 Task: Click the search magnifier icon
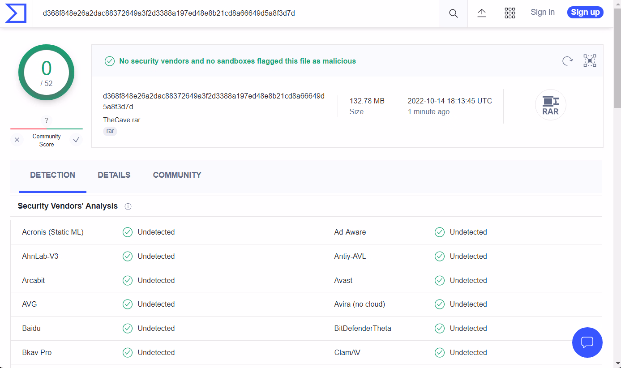coord(453,13)
